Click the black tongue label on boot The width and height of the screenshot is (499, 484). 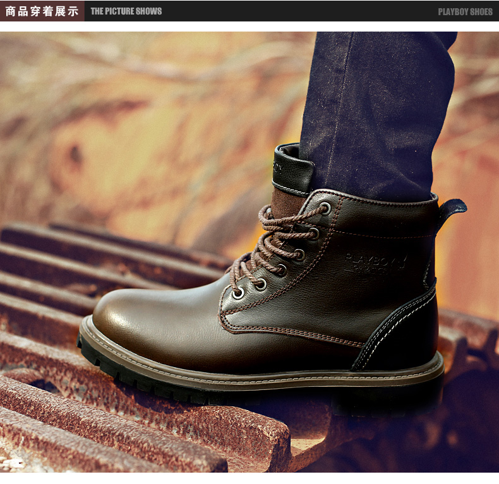pyautogui.click(x=291, y=168)
